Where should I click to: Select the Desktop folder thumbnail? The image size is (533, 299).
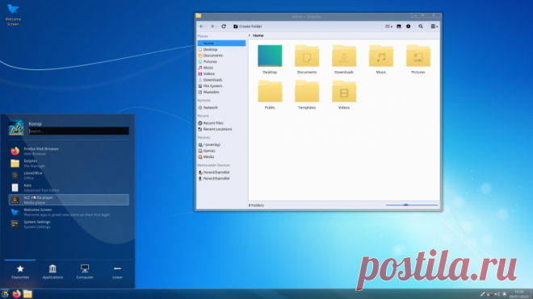click(x=270, y=56)
